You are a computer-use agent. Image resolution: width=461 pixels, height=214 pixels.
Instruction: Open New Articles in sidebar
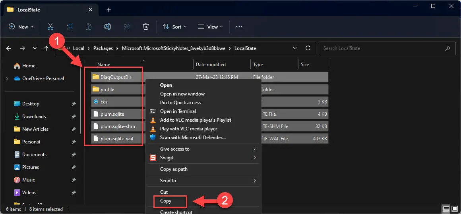(35, 129)
